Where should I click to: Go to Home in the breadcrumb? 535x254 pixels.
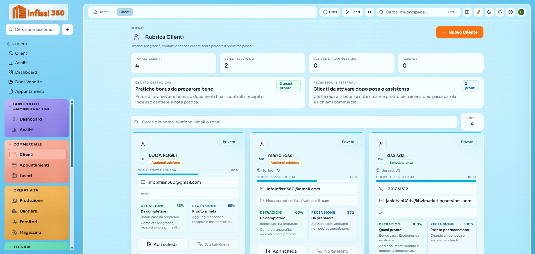click(x=101, y=12)
